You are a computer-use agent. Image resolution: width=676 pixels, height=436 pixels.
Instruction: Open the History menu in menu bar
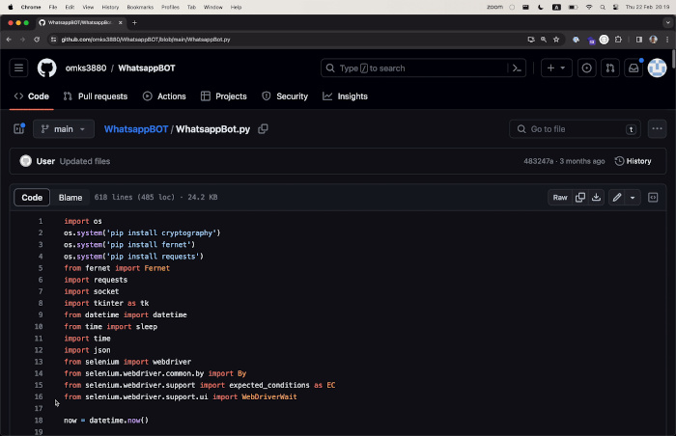tap(110, 7)
